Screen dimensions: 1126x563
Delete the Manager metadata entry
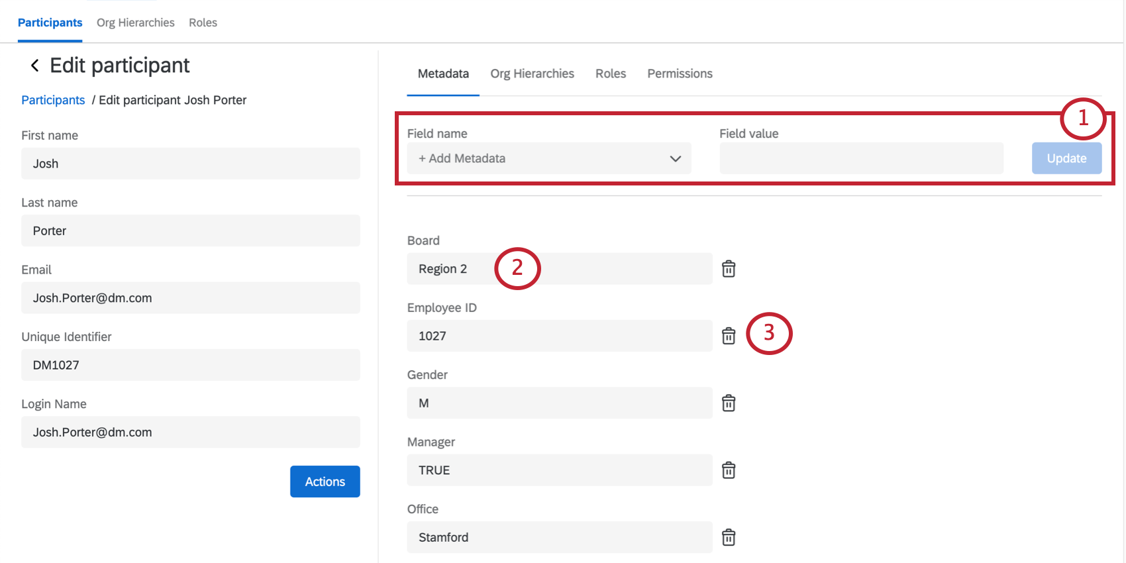tap(729, 470)
